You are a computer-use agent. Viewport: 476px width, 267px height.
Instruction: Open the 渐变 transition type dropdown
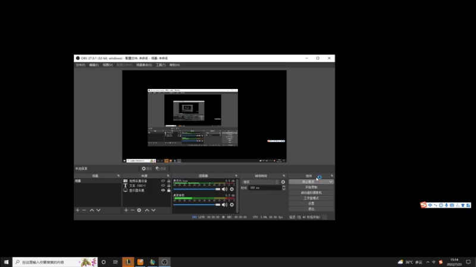click(x=261, y=182)
